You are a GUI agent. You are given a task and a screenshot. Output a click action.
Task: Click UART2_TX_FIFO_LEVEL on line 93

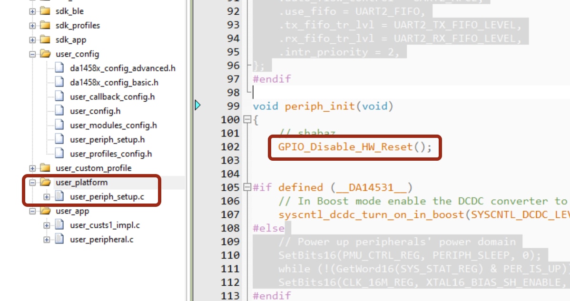(454, 25)
